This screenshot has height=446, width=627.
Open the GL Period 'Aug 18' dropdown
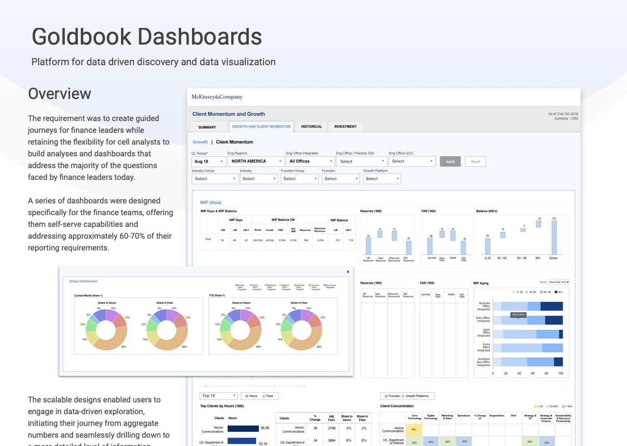click(208, 161)
